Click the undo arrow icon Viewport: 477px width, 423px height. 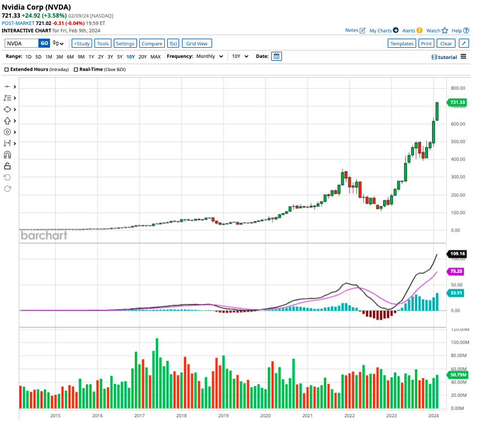tap(7, 177)
